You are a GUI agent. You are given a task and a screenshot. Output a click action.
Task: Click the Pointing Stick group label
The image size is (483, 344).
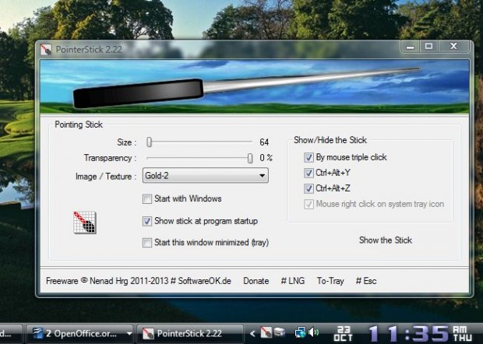coord(79,125)
